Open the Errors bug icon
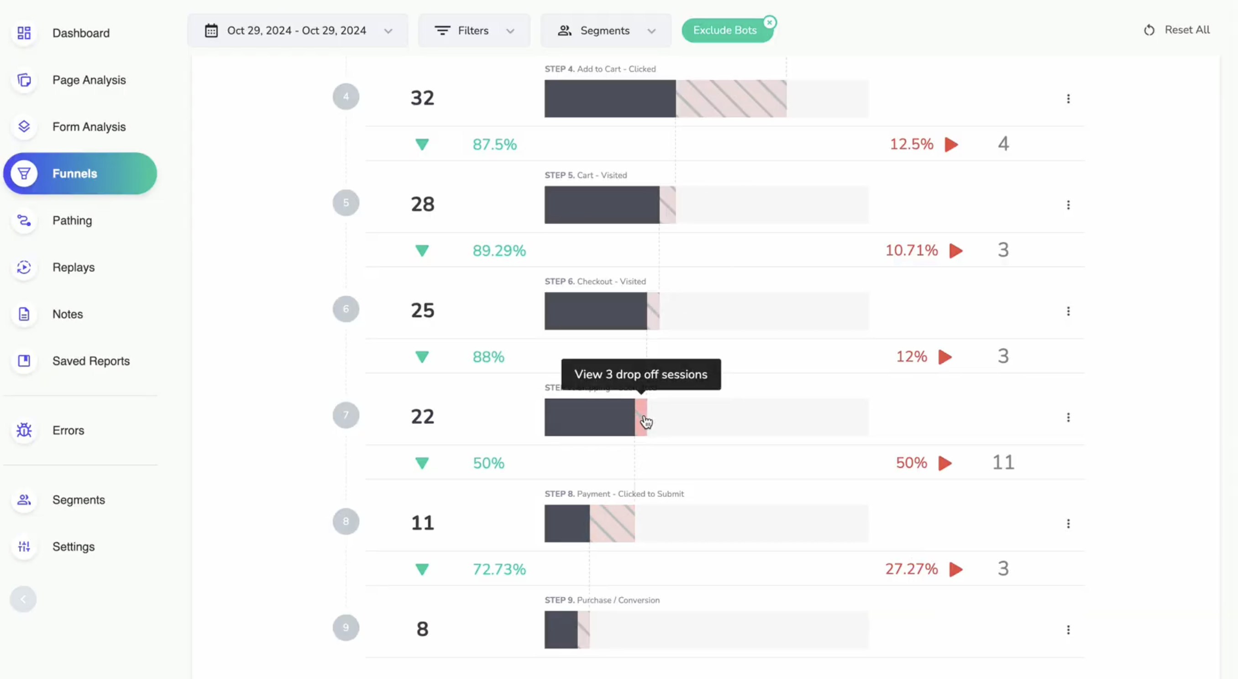The height and width of the screenshot is (679, 1238). 24,430
